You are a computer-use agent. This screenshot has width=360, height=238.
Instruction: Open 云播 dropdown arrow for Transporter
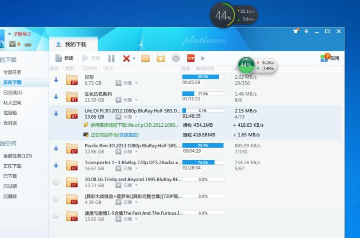click(136, 168)
